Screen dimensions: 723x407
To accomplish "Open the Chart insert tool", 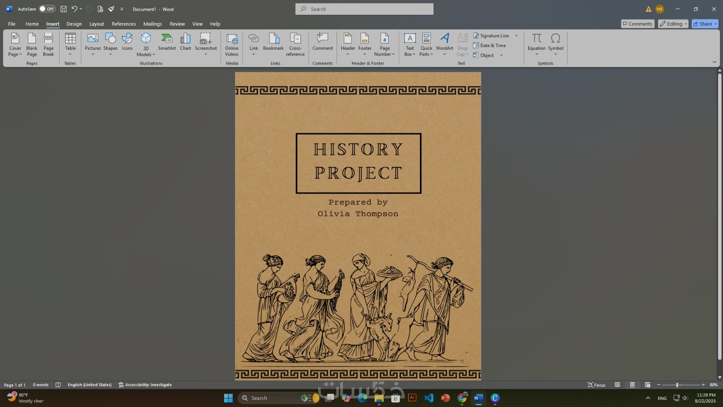I will point(185,42).
